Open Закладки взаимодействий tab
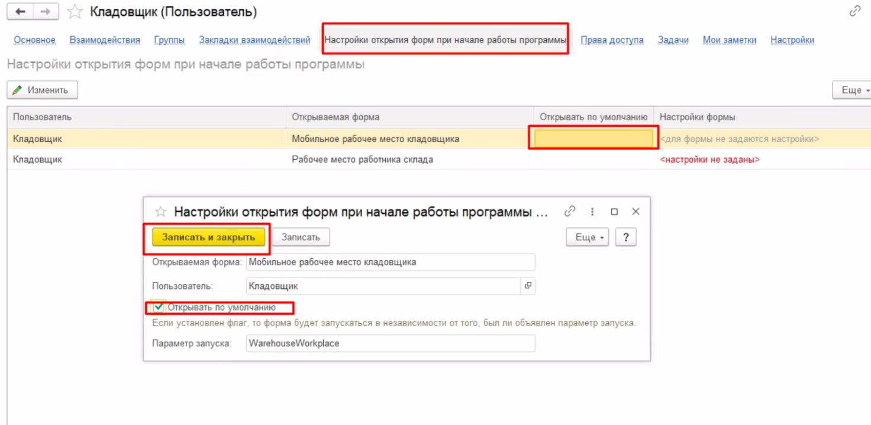The width and height of the screenshot is (871, 425). 254,40
